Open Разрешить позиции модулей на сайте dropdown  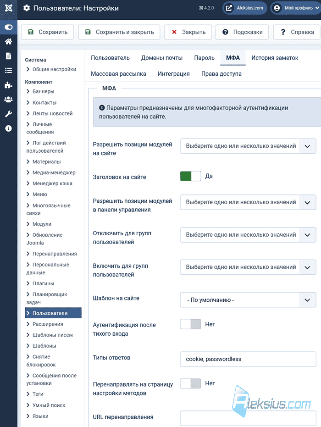point(248,146)
